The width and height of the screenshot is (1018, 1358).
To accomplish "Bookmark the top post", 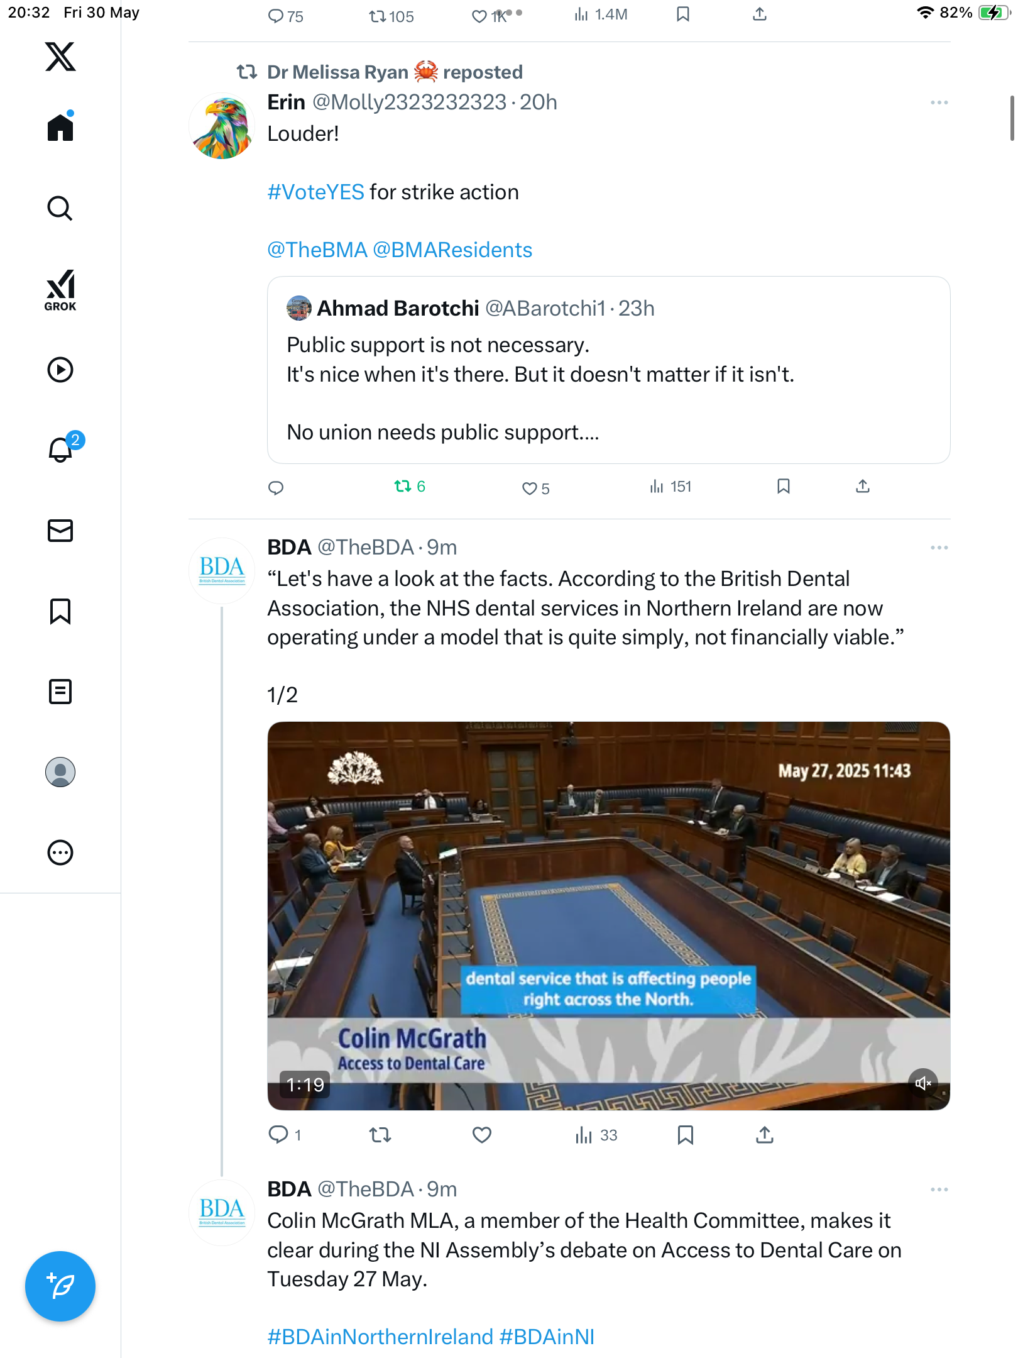I will [683, 14].
